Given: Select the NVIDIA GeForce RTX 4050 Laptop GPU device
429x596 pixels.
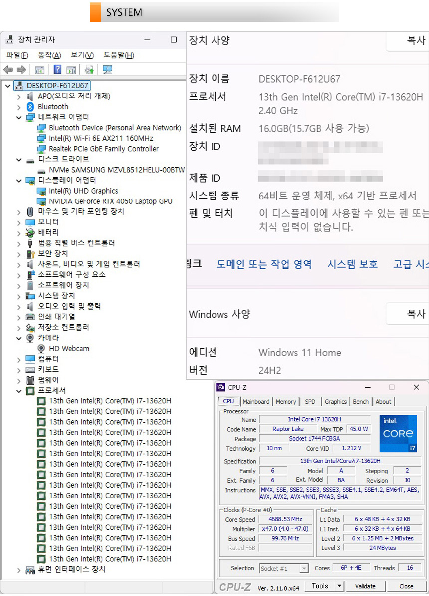Looking at the screenshot, I should 110,201.
